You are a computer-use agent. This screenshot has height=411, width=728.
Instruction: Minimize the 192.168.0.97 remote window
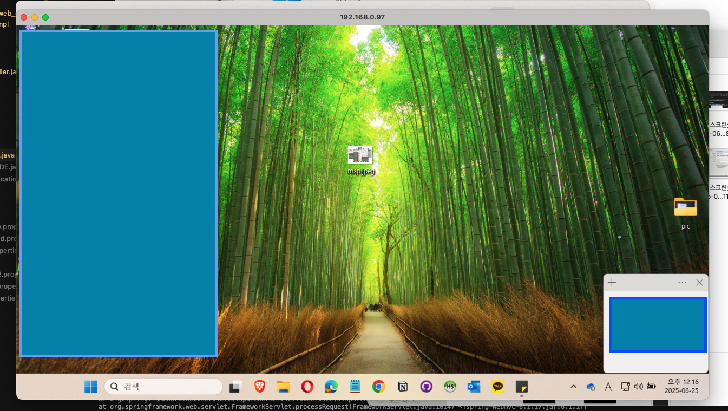coord(35,17)
